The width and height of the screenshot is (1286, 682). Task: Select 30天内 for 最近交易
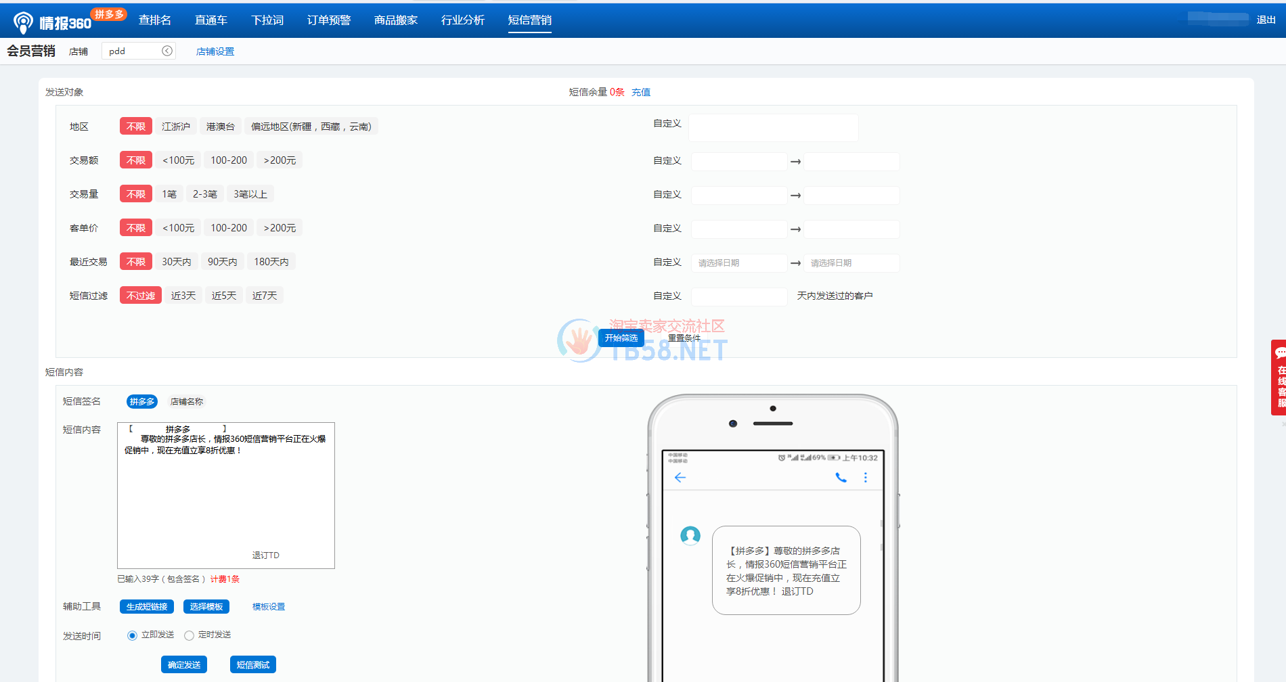tap(177, 262)
